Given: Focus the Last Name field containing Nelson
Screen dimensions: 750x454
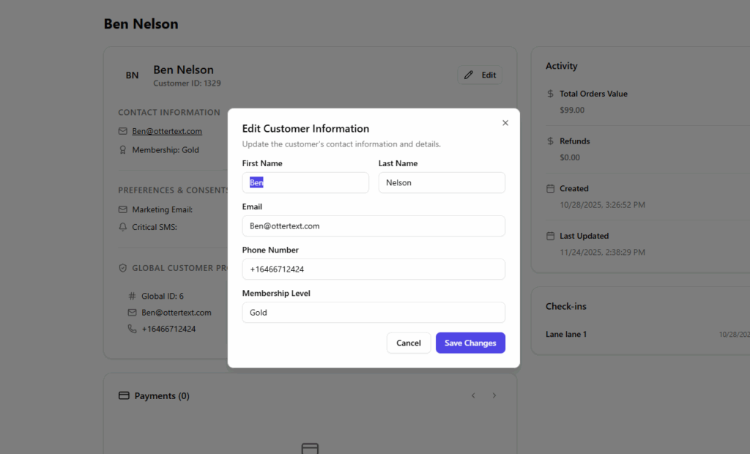Looking at the screenshot, I should tap(442, 182).
